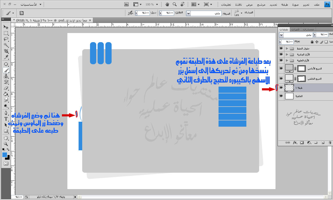Expand the الأزرار الجانبية layer group

tap(287, 54)
